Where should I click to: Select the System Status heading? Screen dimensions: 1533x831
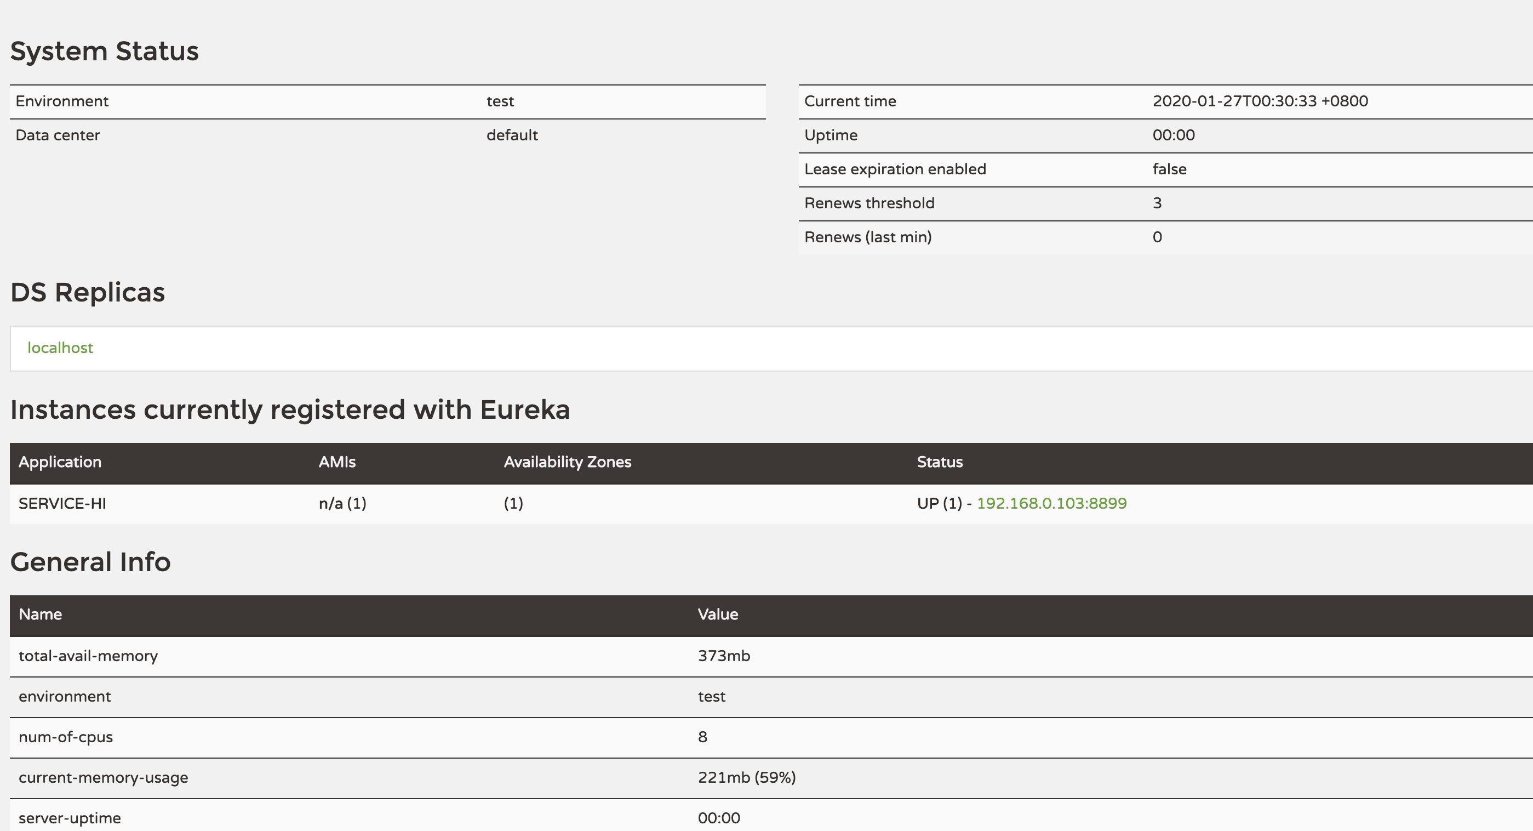pyautogui.click(x=105, y=51)
